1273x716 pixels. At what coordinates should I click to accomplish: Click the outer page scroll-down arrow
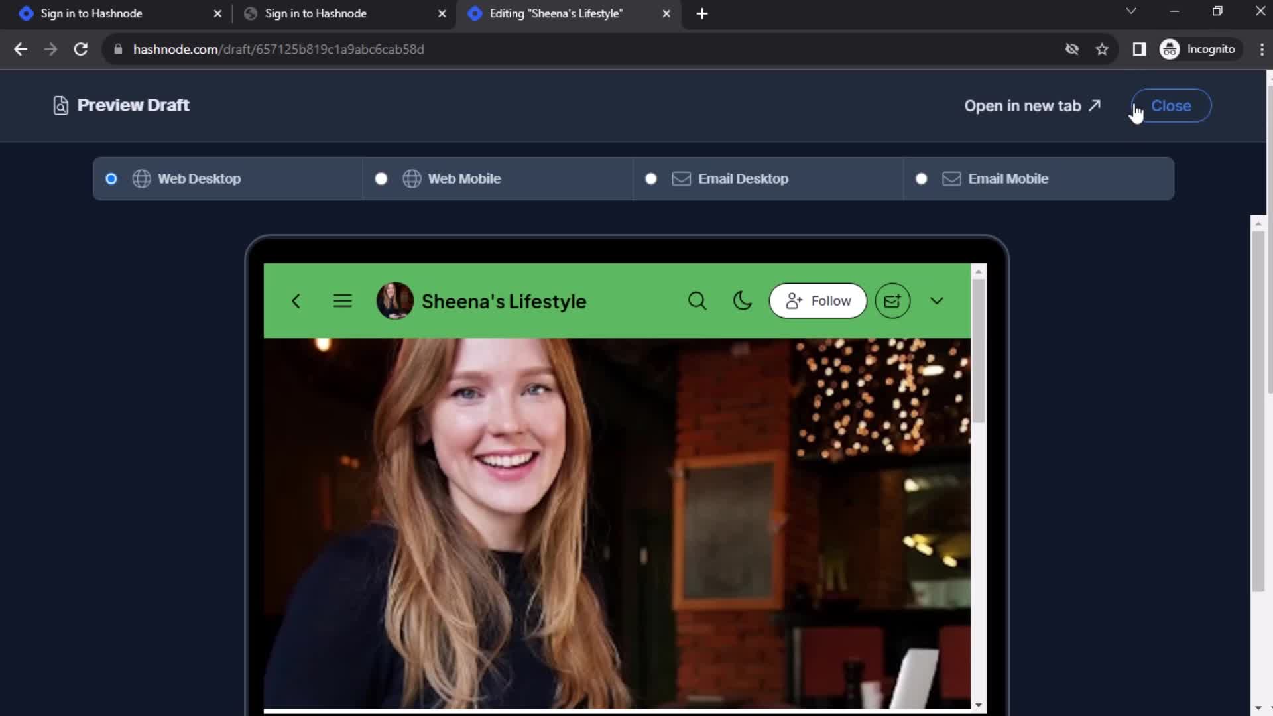(x=1258, y=708)
